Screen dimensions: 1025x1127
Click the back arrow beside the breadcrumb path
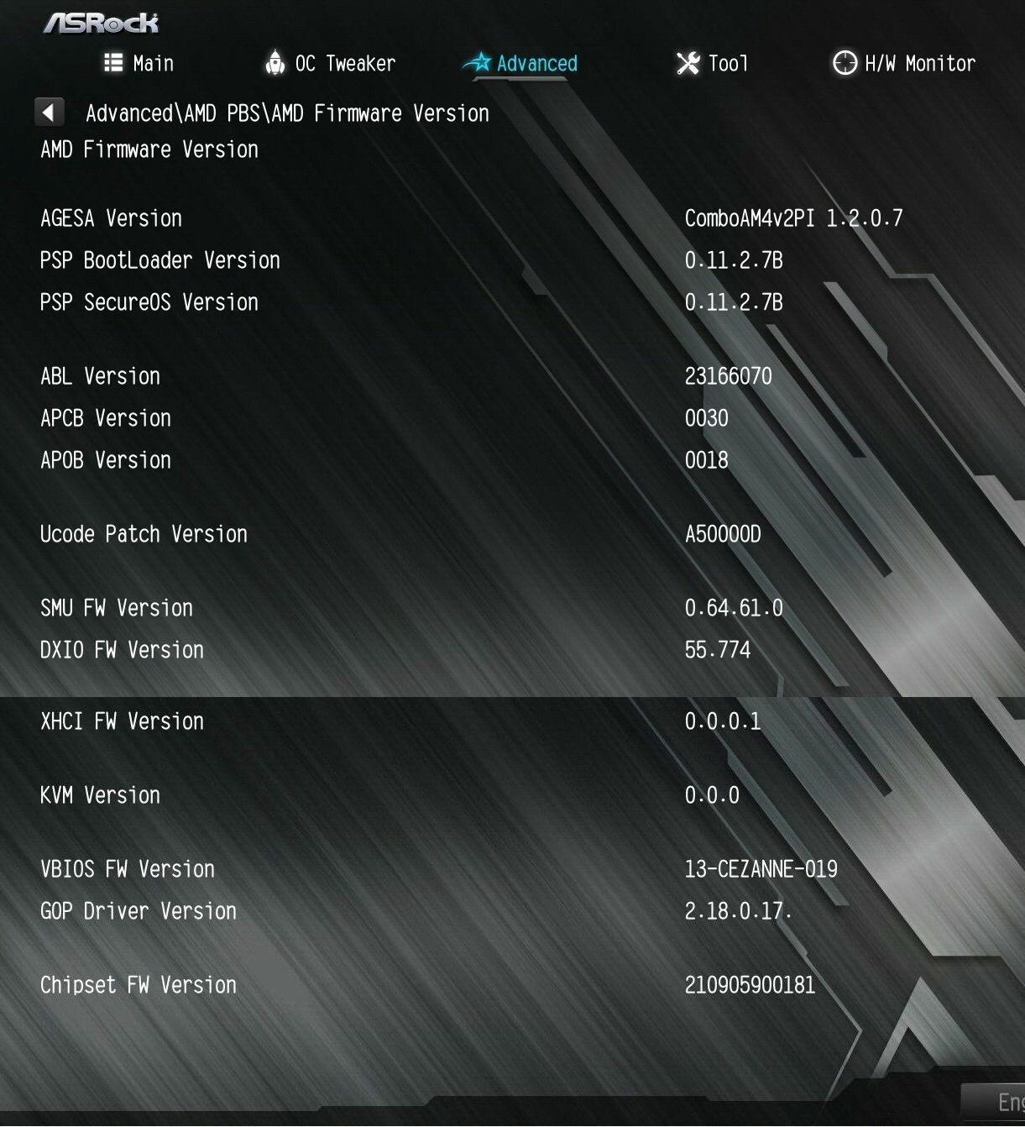click(x=49, y=112)
